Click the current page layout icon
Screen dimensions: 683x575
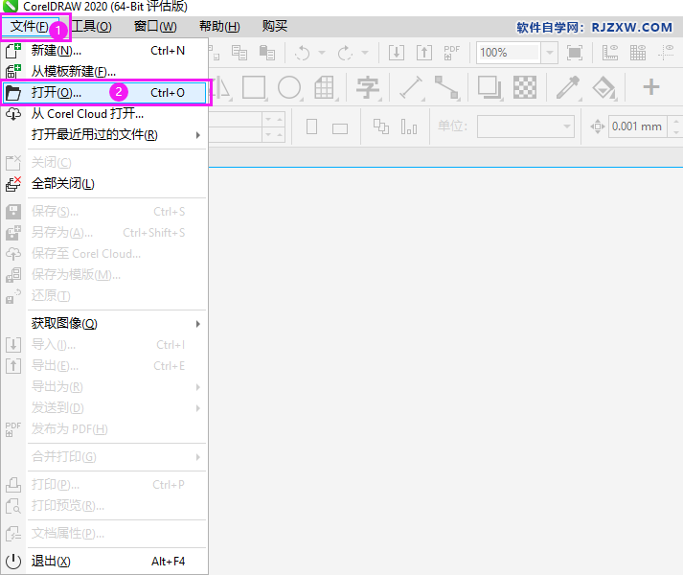pos(409,126)
